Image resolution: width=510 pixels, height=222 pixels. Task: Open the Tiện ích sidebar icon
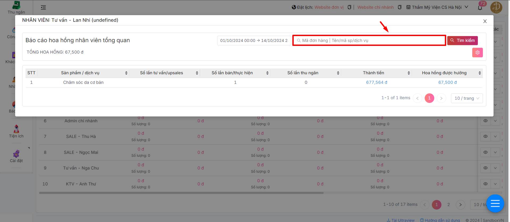coord(16,131)
